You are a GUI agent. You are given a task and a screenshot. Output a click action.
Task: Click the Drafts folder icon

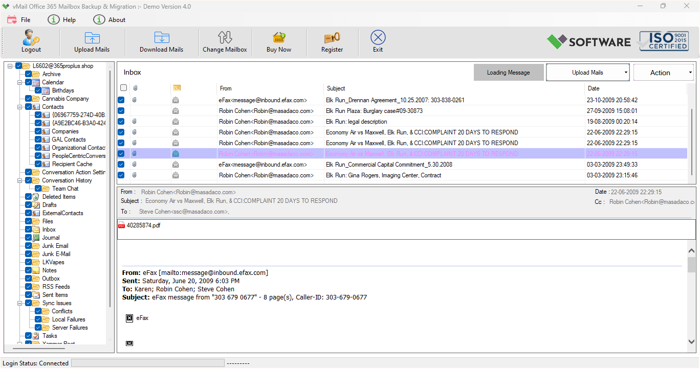36,205
